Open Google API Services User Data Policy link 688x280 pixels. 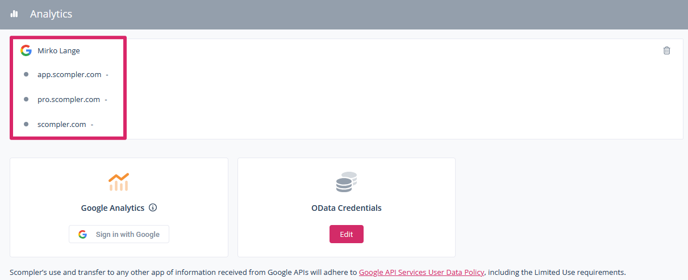[x=421, y=272]
